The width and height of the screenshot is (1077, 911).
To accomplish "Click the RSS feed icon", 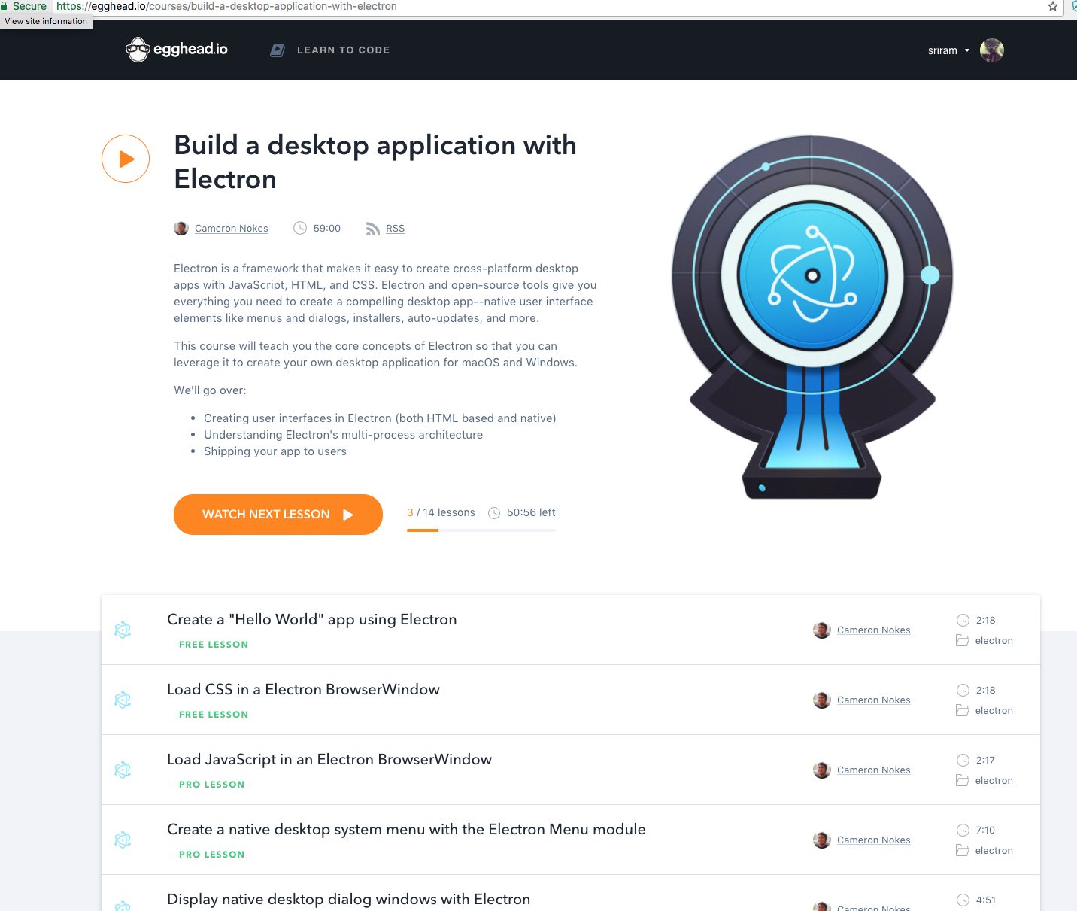I will [x=373, y=229].
